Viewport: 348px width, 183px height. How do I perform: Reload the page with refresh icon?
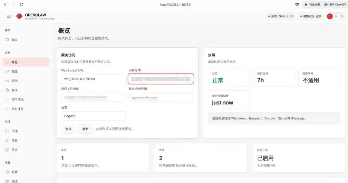click(x=22, y=5)
